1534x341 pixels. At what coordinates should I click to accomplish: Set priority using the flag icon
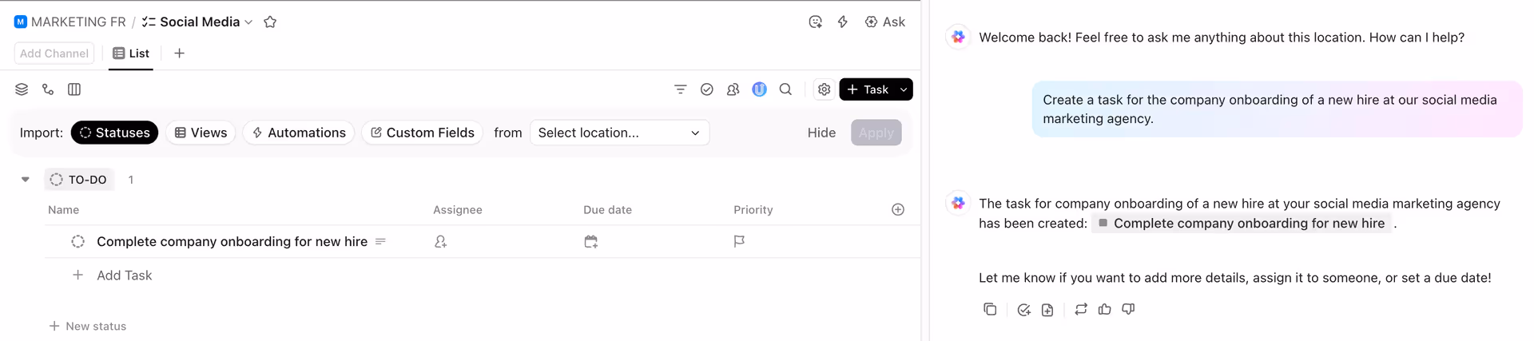pos(739,241)
